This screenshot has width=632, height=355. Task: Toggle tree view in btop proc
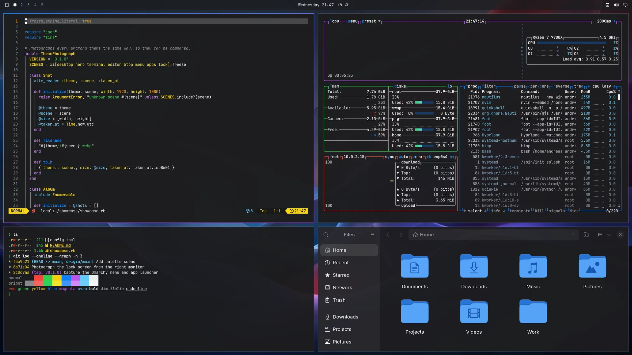(579, 86)
